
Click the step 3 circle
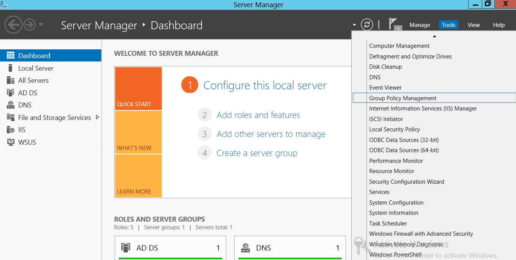(205, 134)
